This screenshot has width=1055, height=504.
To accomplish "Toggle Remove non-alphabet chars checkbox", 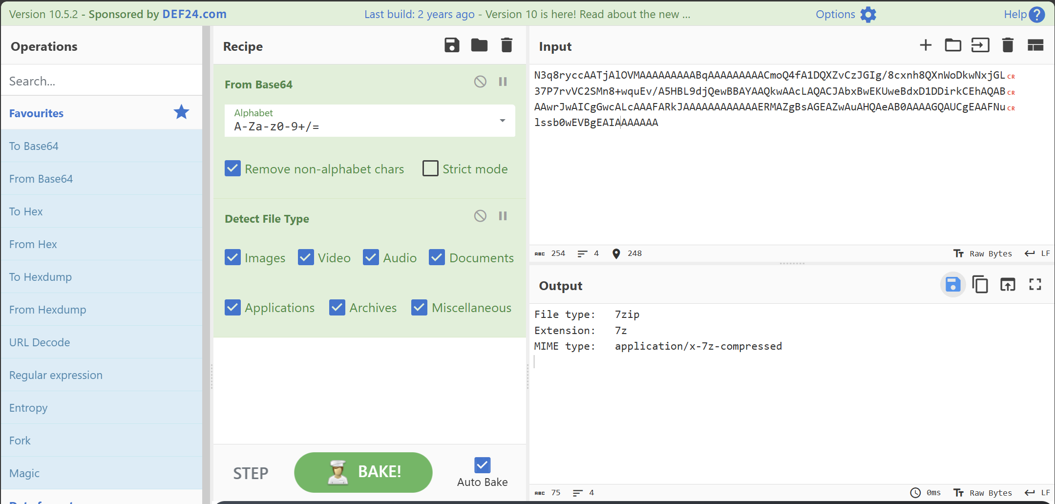I will [232, 168].
